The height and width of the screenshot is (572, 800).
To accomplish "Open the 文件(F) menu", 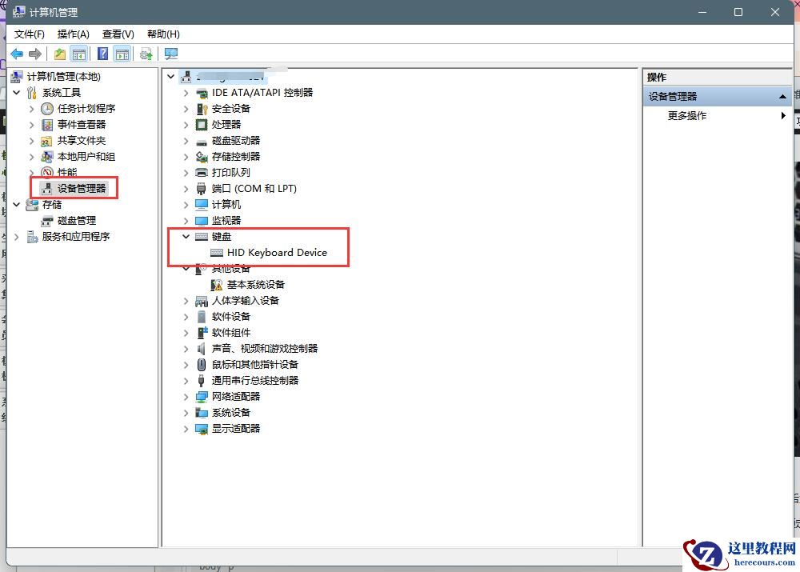I will tap(30, 34).
